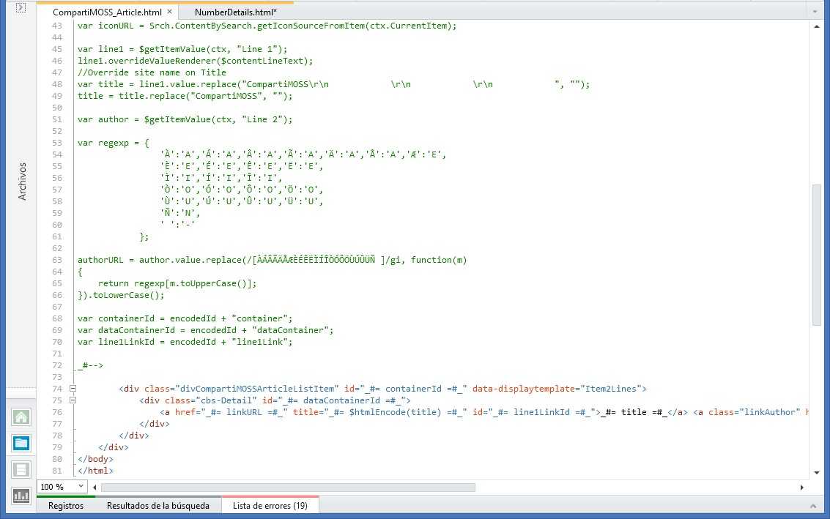
Task: Place cursor on "var line1 = $getItemValue" line
Action: [x=182, y=49]
